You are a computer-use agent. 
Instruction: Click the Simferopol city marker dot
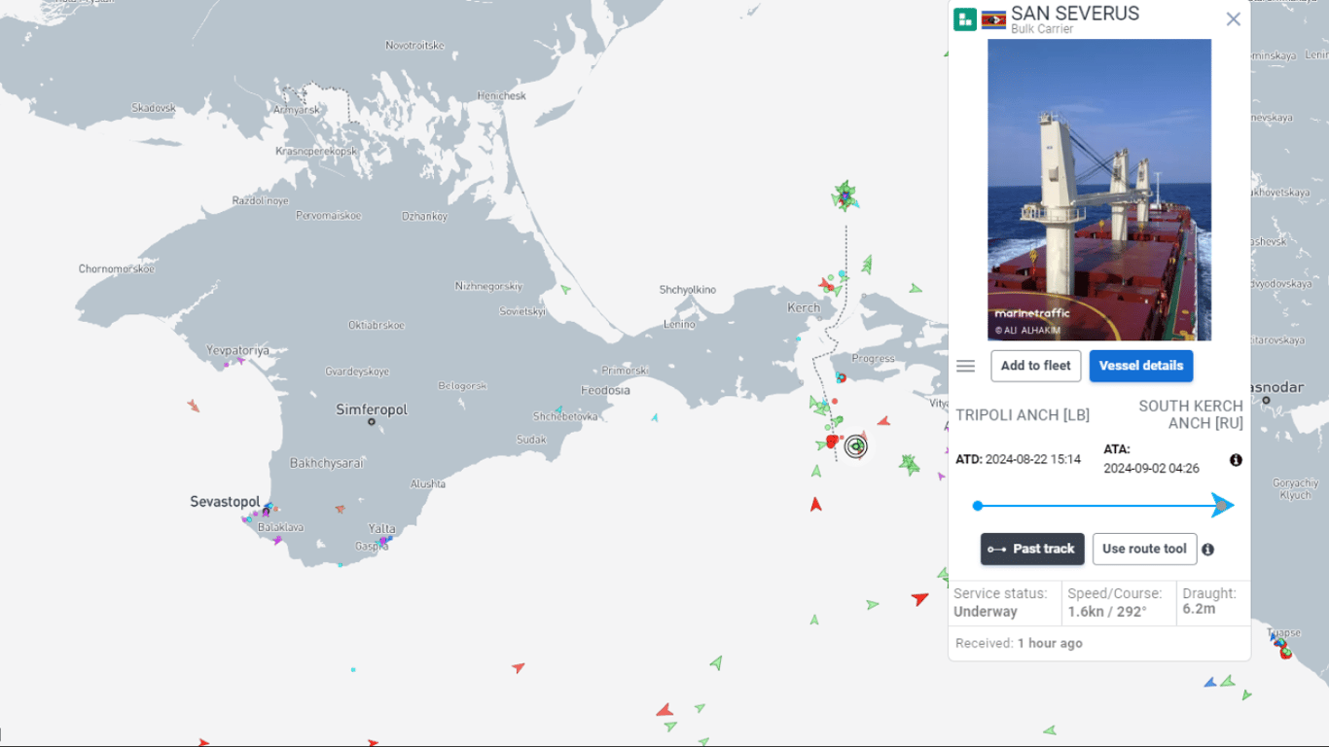coord(372,422)
